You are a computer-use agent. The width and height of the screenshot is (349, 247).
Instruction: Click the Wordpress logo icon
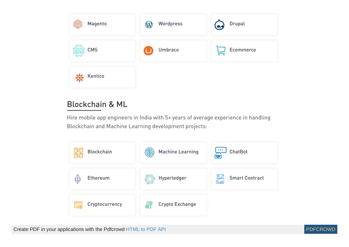click(149, 25)
